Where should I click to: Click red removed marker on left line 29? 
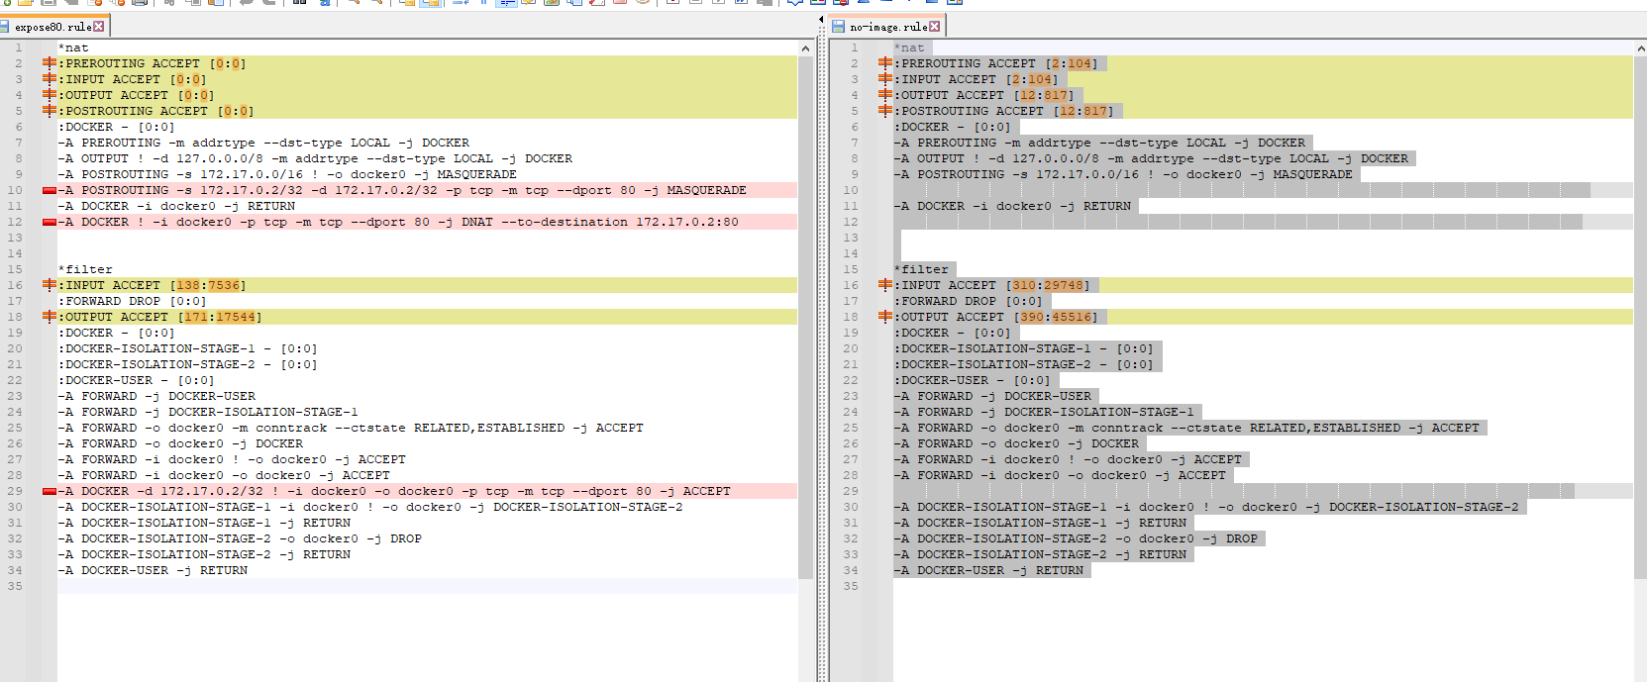(49, 491)
